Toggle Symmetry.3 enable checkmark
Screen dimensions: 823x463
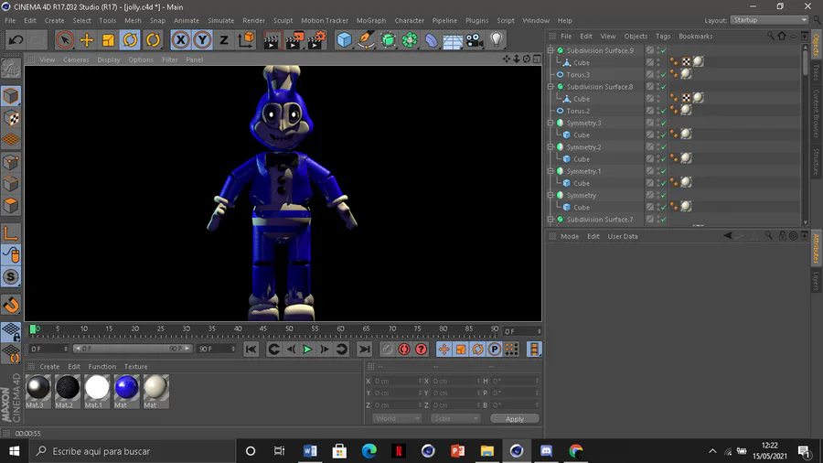click(664, 123)
